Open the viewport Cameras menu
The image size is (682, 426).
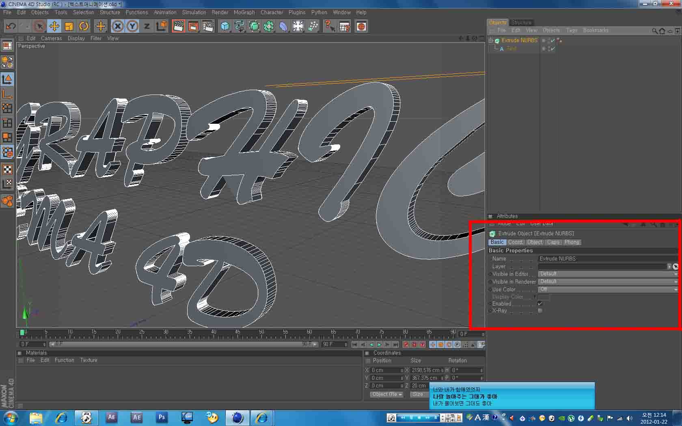click(52, 39)
